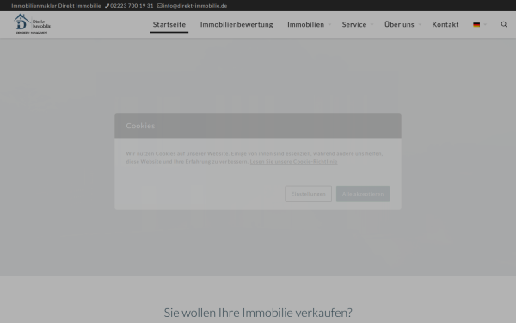Screen dimensions: 516x323
Task: Open the Service menu
Action: pyautogui.click(x=354, y=24)
